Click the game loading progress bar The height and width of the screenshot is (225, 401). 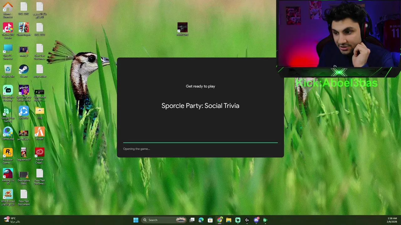[200, 142]
